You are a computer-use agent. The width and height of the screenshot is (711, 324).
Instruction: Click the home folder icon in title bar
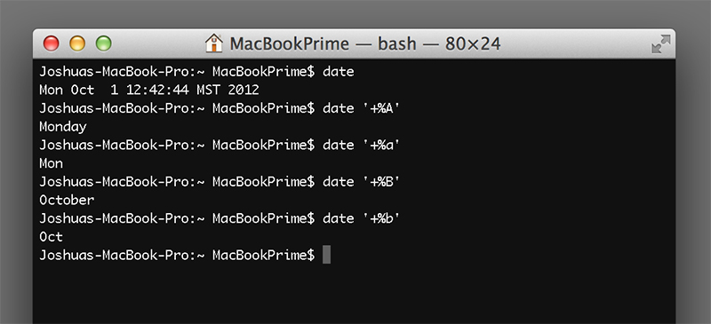click(214, 44)
